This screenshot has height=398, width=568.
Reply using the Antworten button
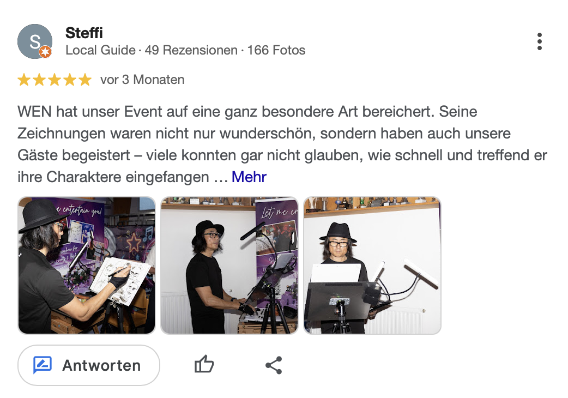[x=89, y=365]
